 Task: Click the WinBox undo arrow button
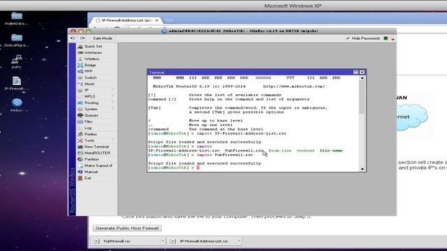pos(73,38)
